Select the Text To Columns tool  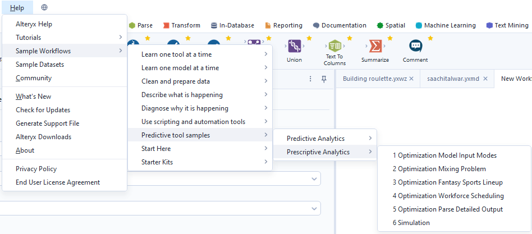click(x=334, y=47)
